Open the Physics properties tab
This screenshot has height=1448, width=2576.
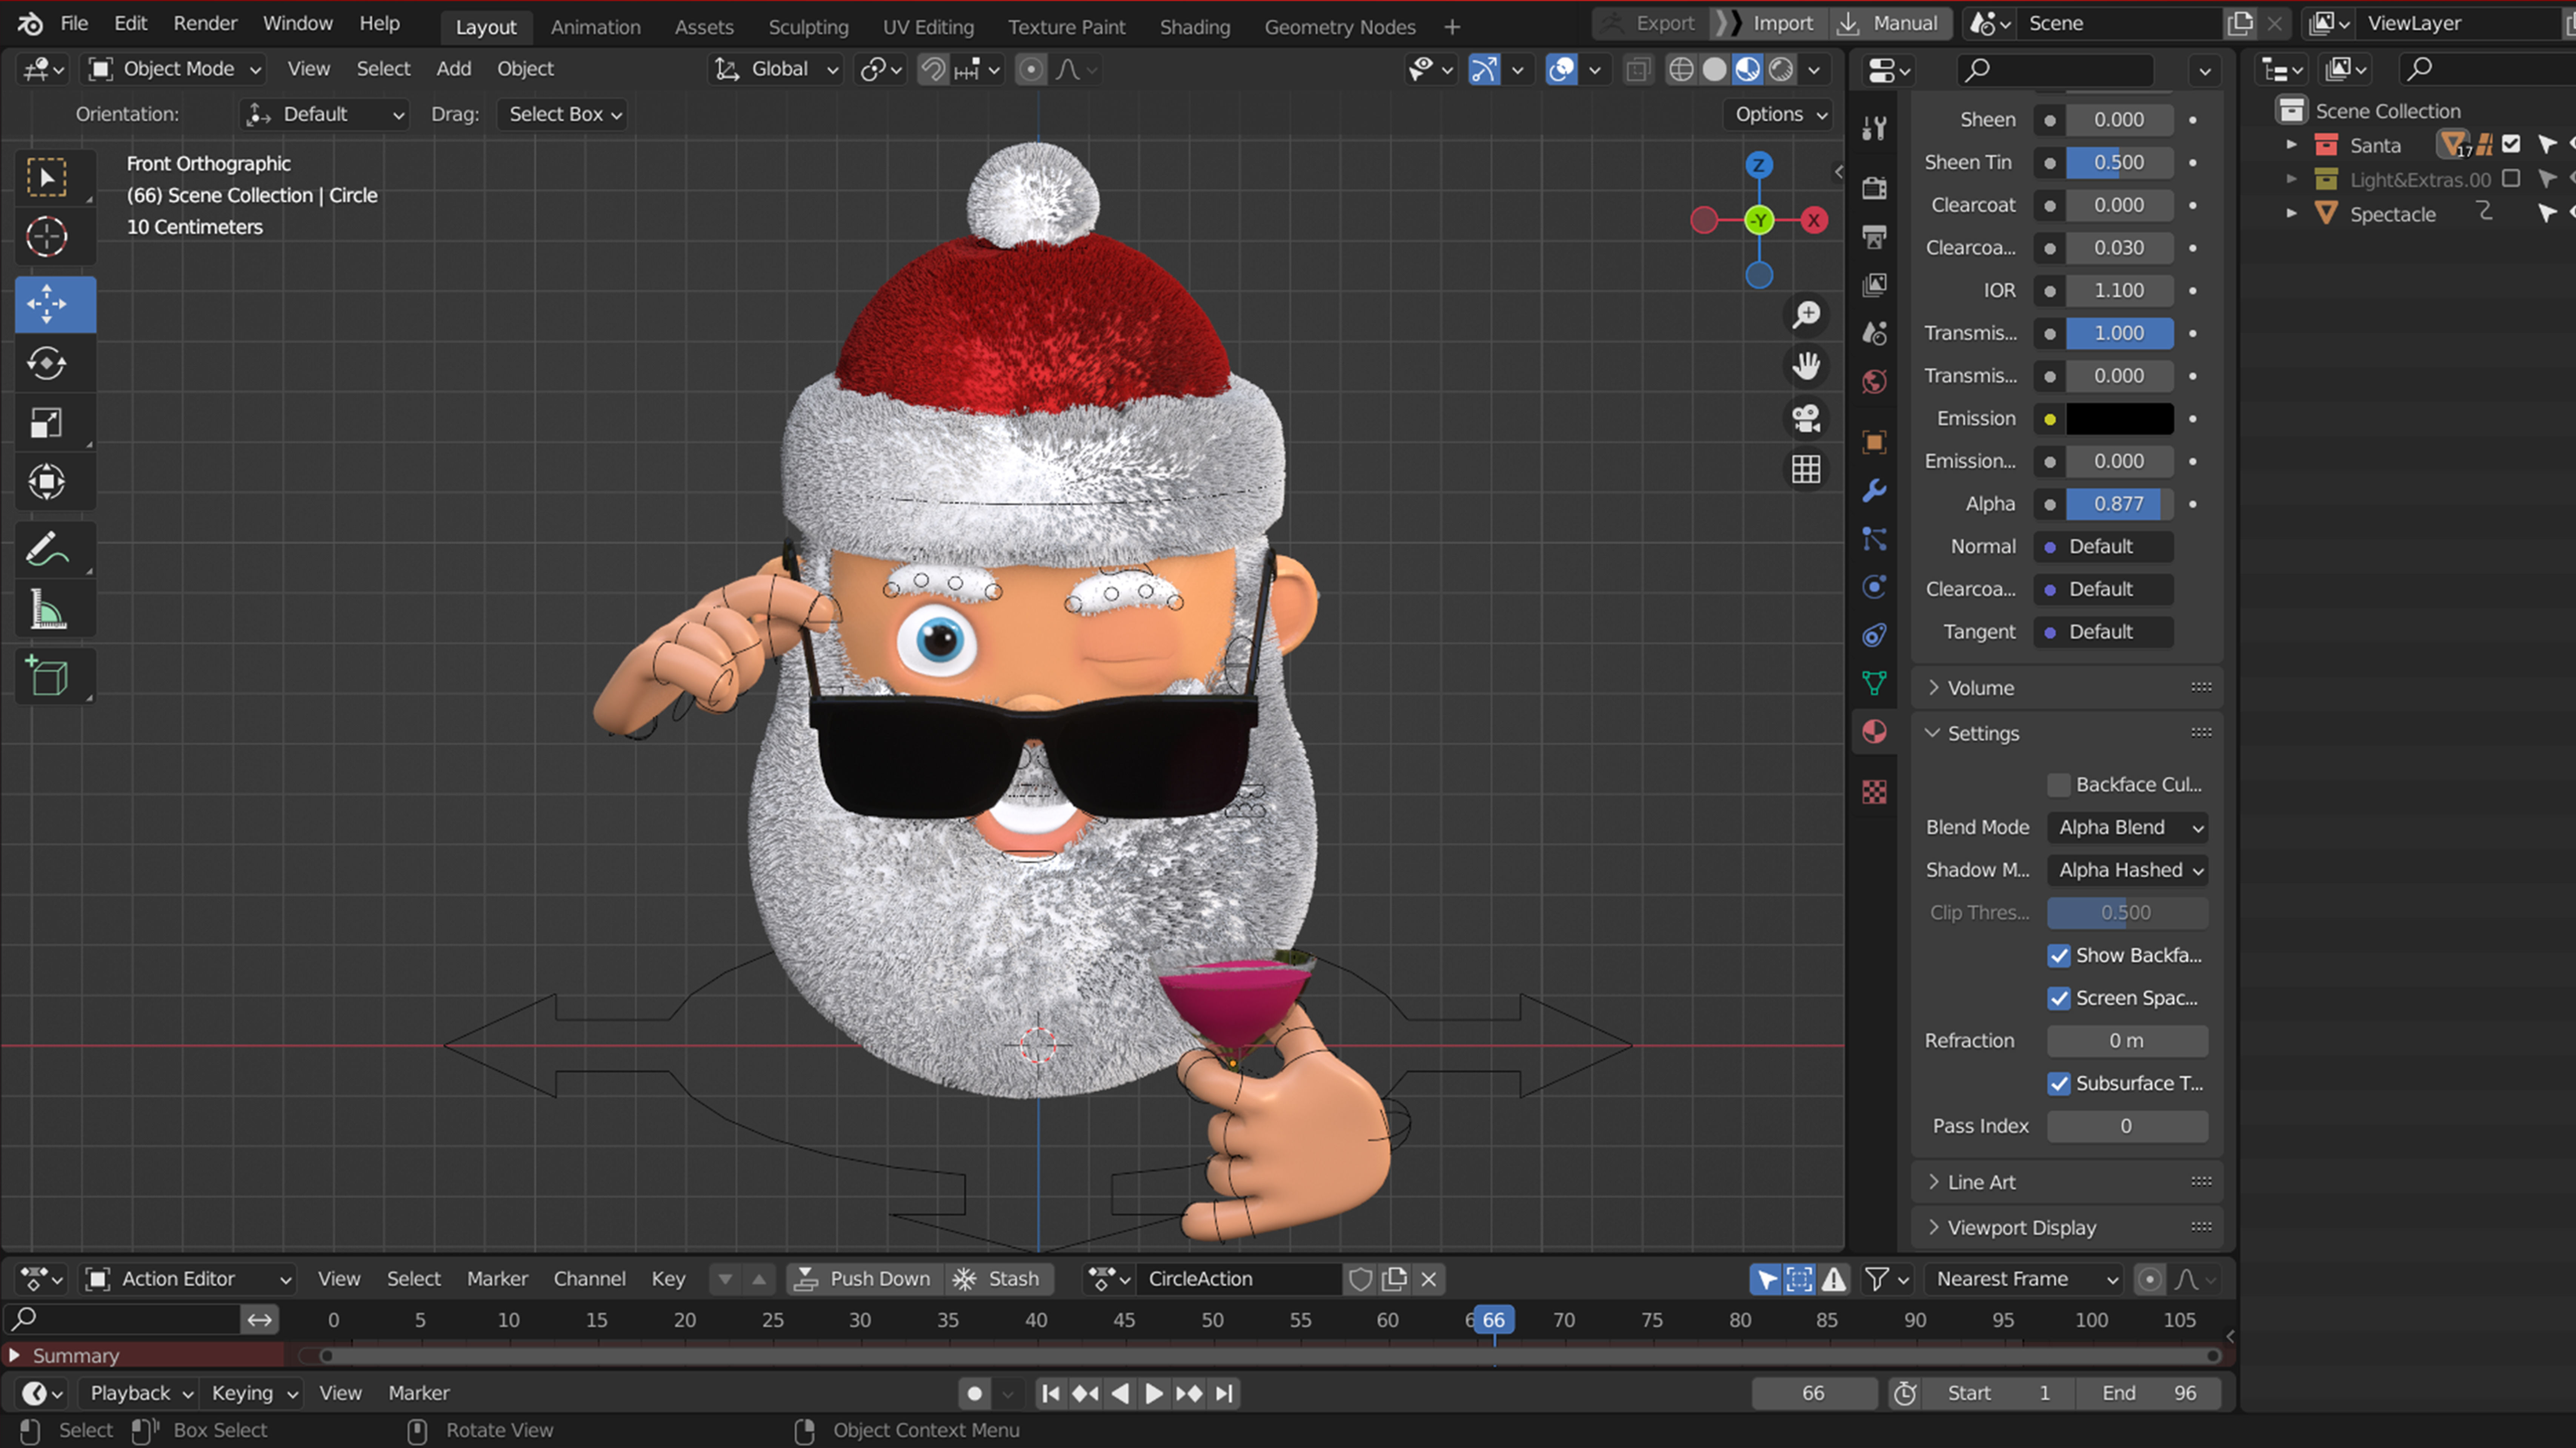pos(1875,587)
